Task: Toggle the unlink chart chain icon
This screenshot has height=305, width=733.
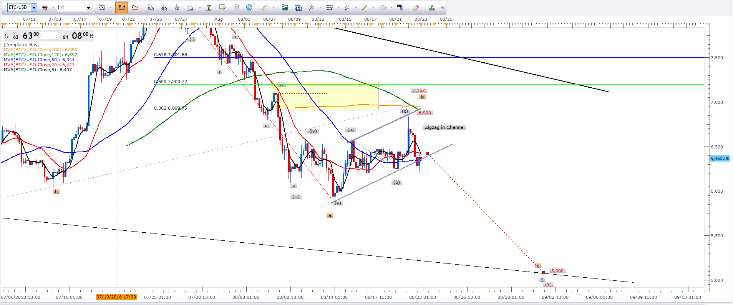Action: point(45,7)
